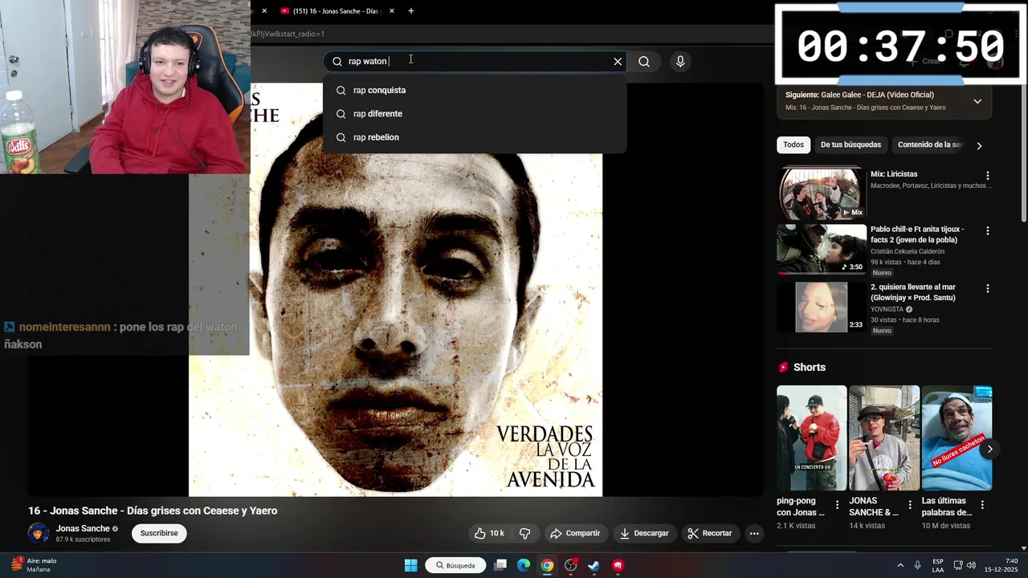This screenshot has width=1028, height=578.
Task: Open Steam from taskbar
Action: click(x=594, y=565)
